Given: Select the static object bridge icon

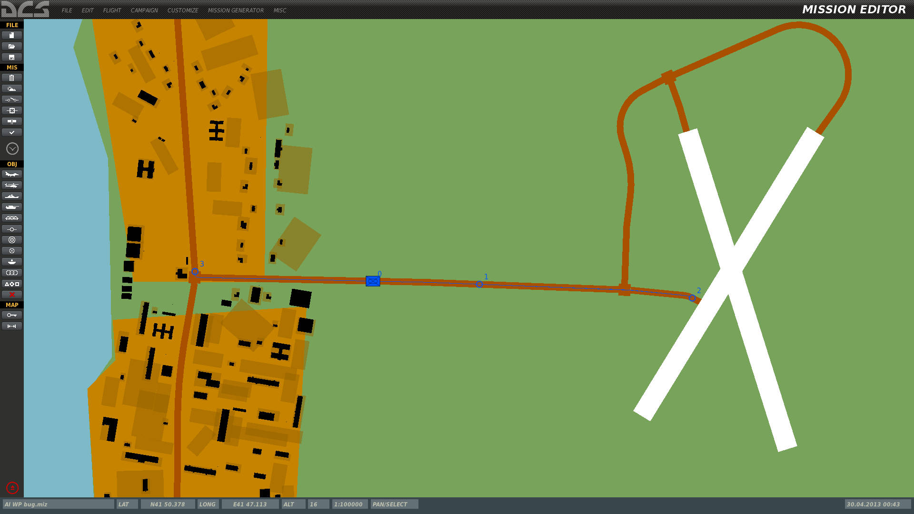Looking at the screenshot, I should point(12,218).
